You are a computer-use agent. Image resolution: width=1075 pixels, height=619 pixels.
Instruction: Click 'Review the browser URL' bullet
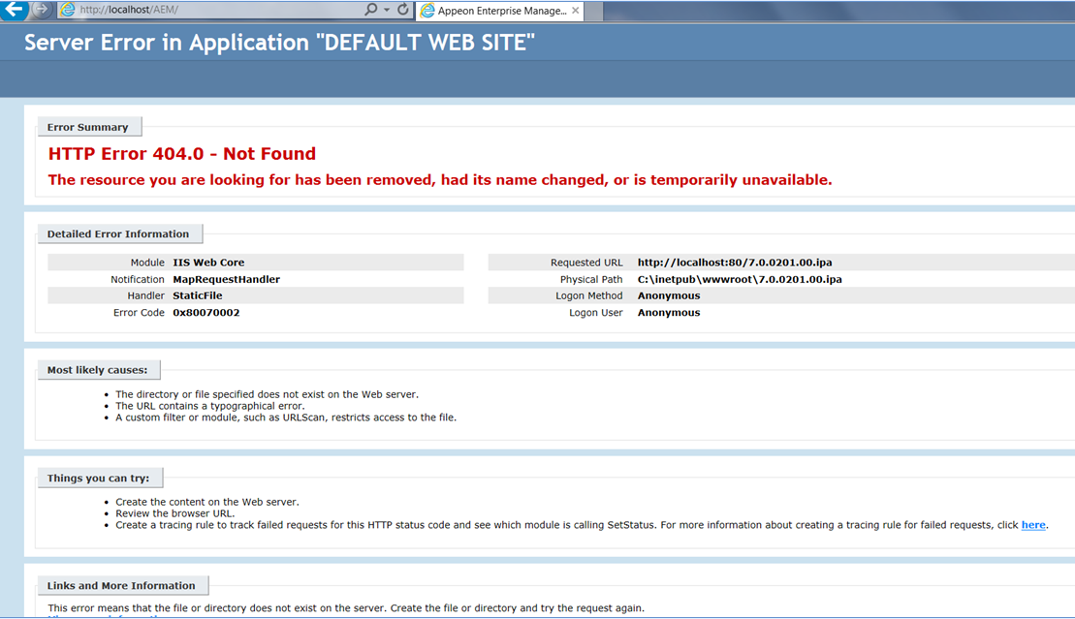174,513
